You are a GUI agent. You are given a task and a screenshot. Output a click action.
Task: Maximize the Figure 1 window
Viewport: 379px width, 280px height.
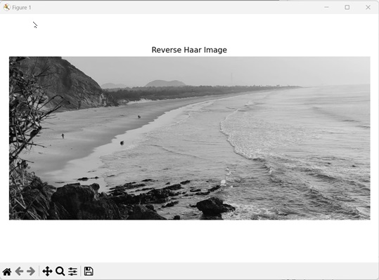tap(347, 7)
